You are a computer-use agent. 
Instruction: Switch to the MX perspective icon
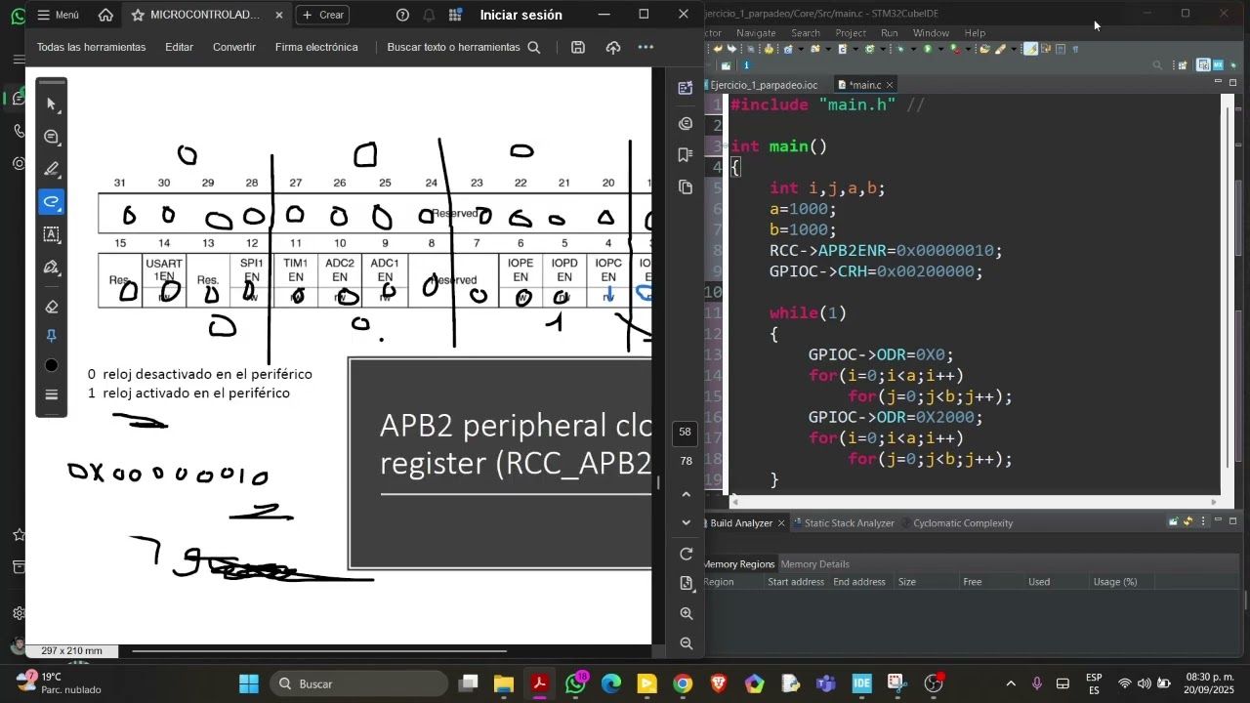pos(1218,65)
